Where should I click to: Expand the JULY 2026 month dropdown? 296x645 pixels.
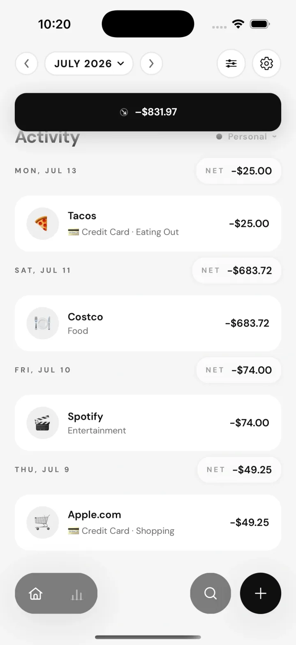tap(89, 63)
